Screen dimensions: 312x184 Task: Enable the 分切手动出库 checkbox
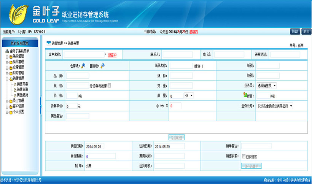click(x=110, y=86)
